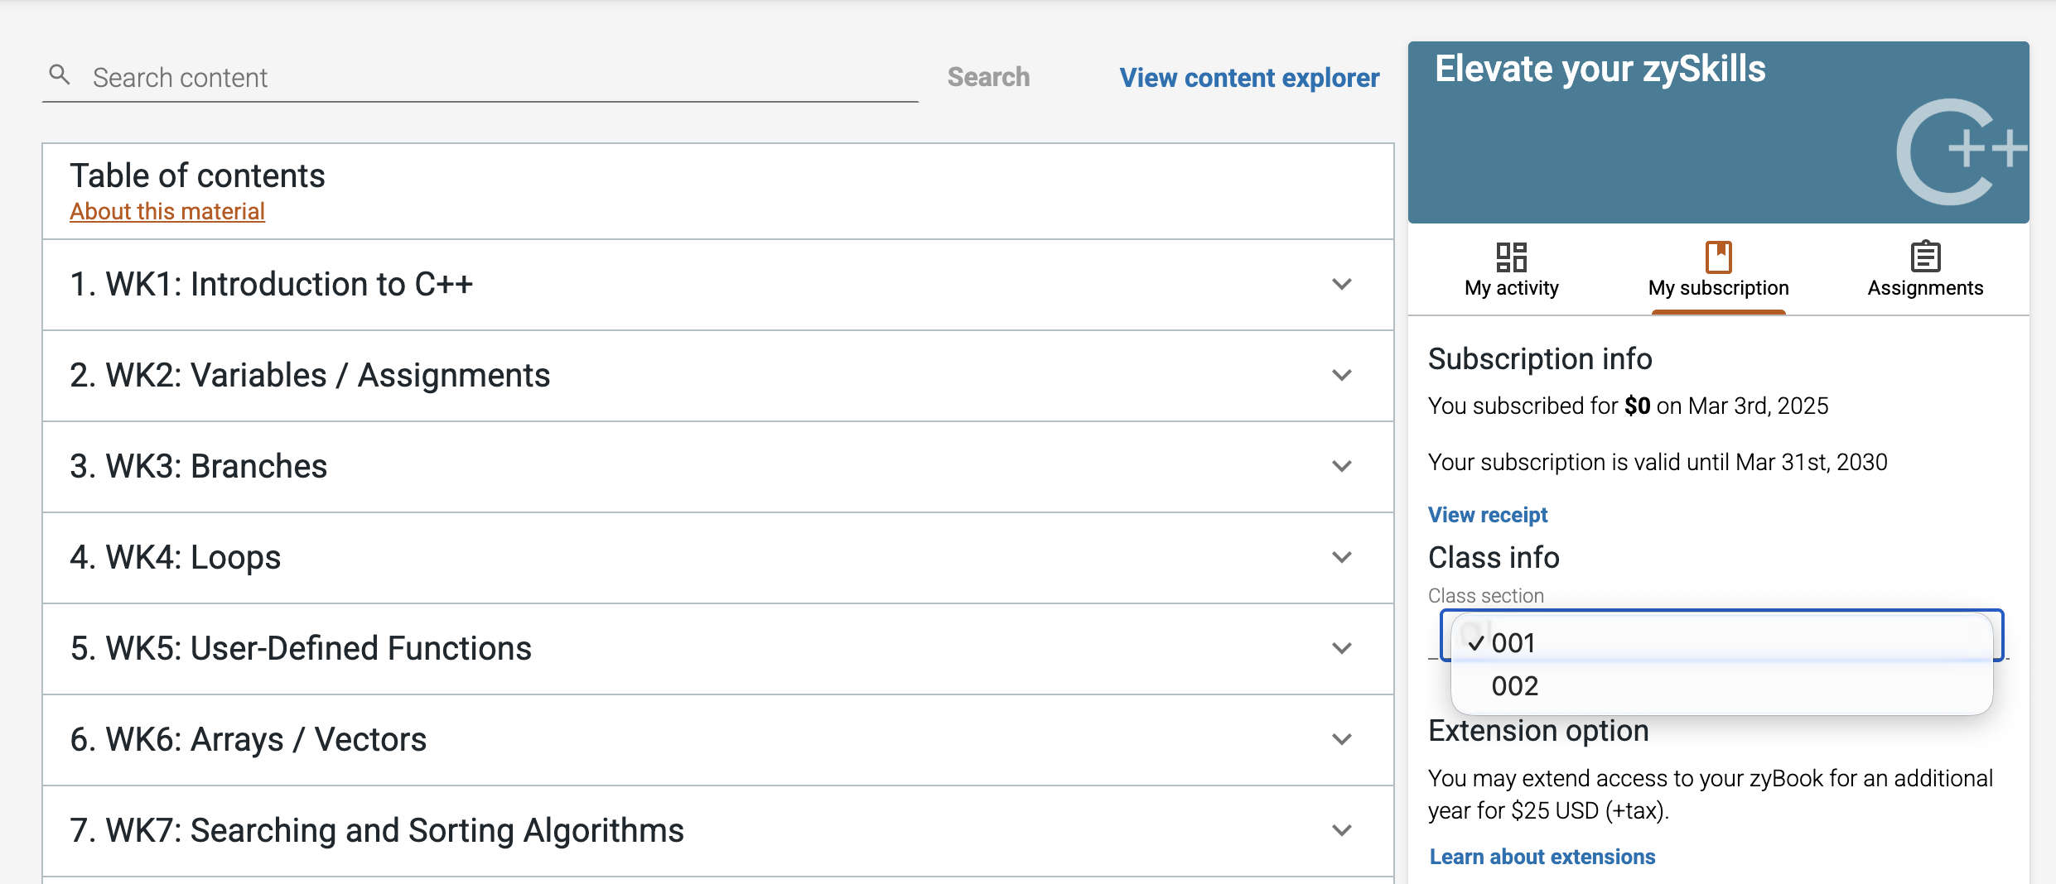2056x884 pixels.
Task: Open 1. WK1: Introduction to C++
Action: tap(717, 285)
